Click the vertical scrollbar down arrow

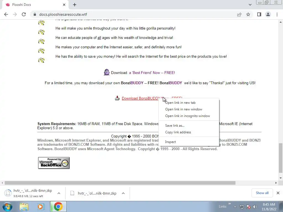coord(281,178)
